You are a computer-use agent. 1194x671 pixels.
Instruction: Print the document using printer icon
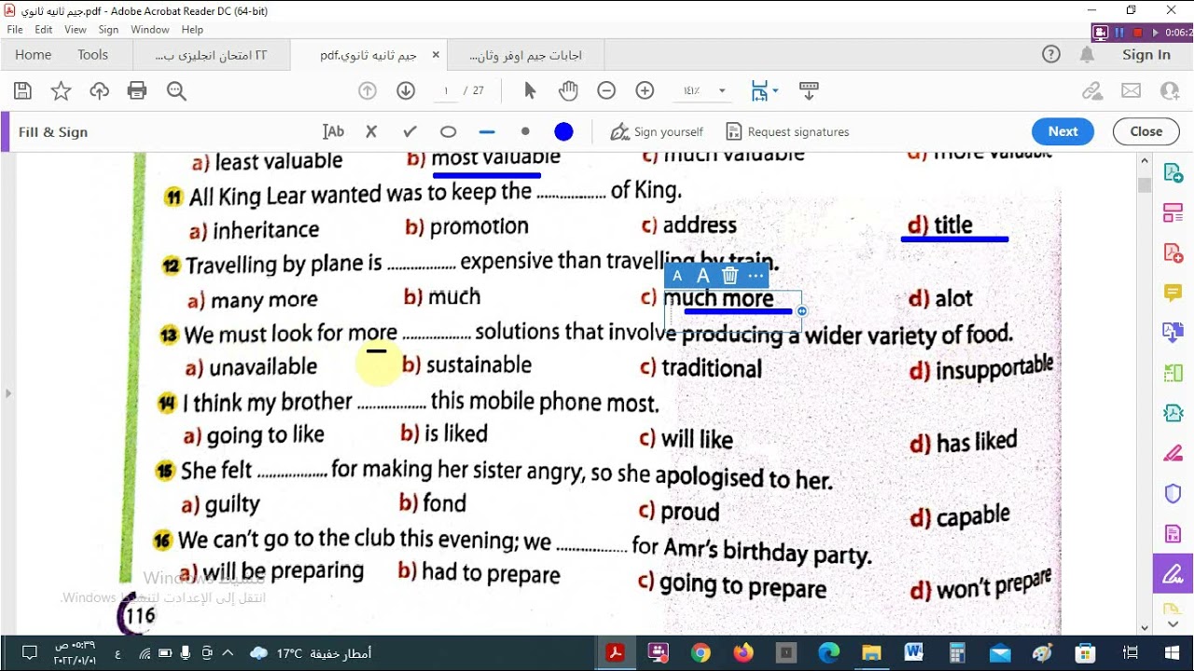[137, 90]
